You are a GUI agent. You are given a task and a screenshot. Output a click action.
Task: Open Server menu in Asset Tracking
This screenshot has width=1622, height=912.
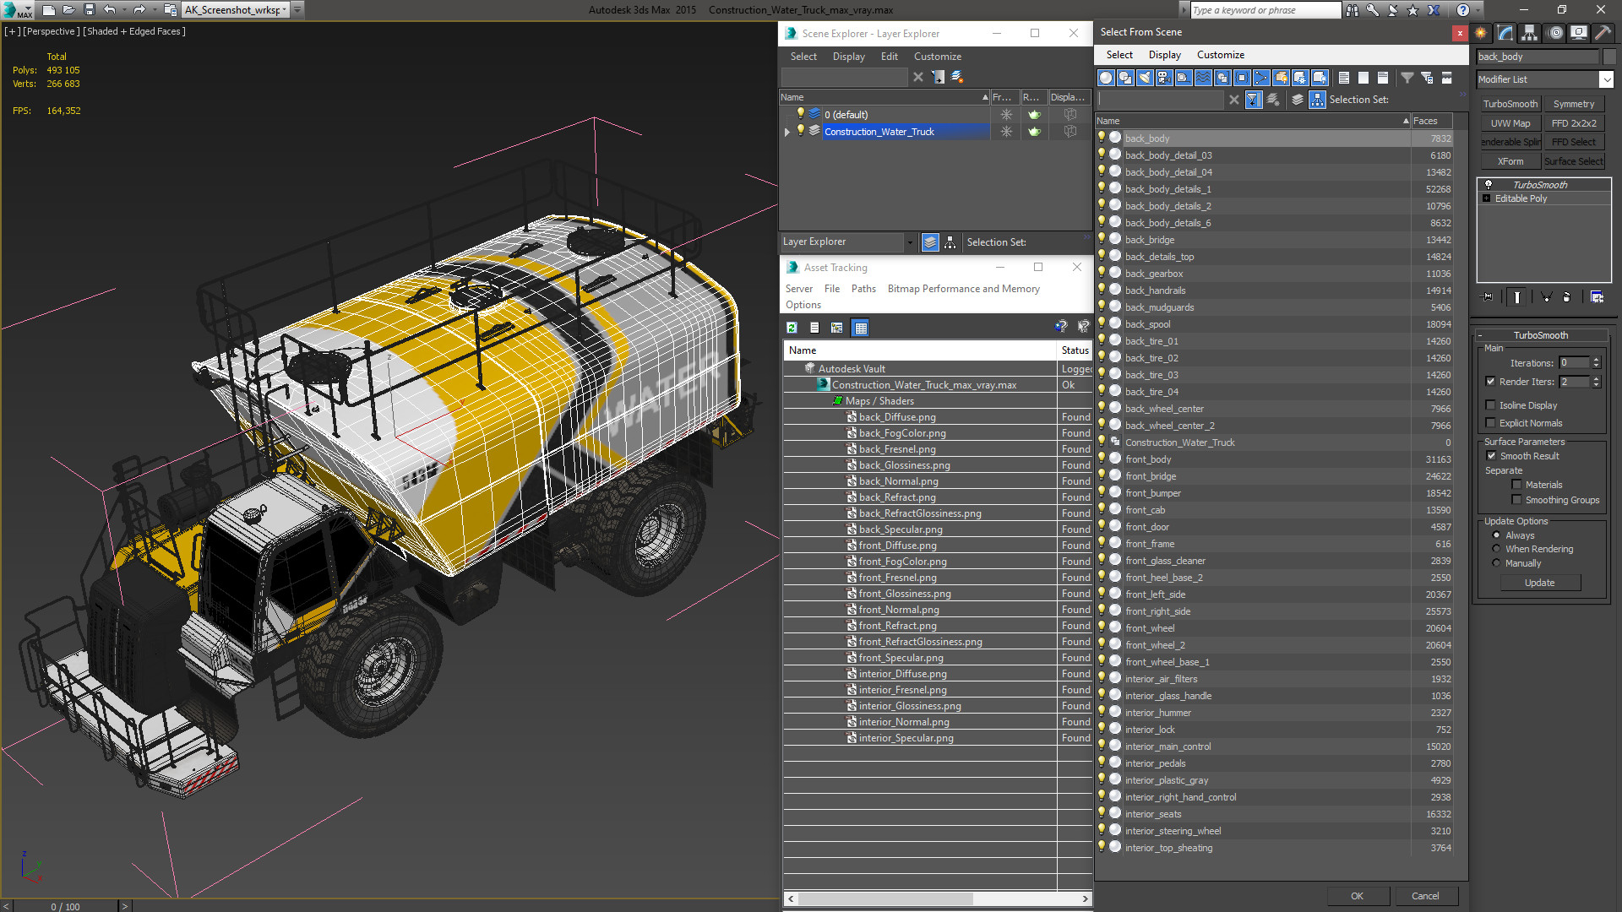point(798,289)
